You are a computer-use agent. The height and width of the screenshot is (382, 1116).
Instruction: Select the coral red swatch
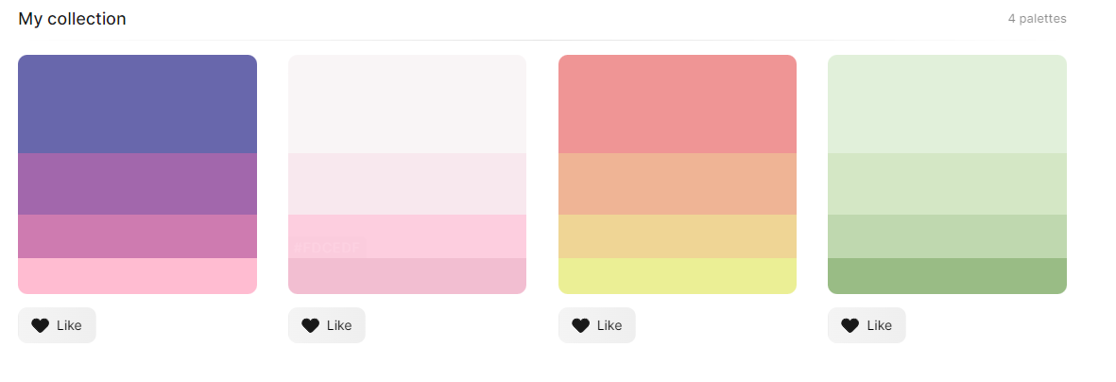tap(678, 104)
